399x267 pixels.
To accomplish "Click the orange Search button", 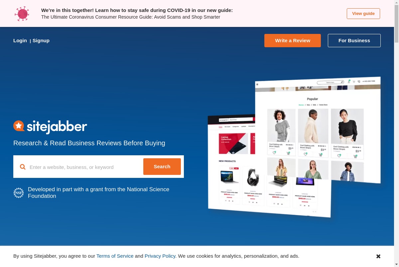I will click(x=162, y=167).
